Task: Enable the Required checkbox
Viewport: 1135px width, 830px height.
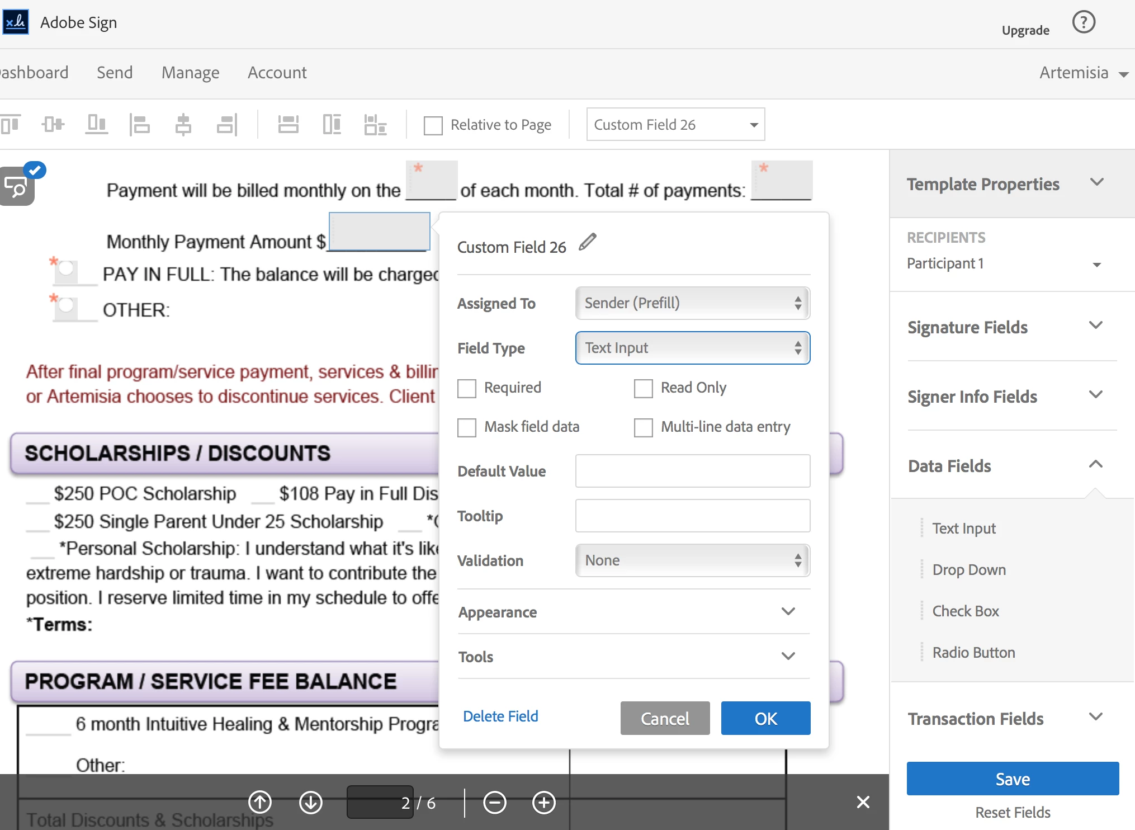Action: click(x=467, y=388)
